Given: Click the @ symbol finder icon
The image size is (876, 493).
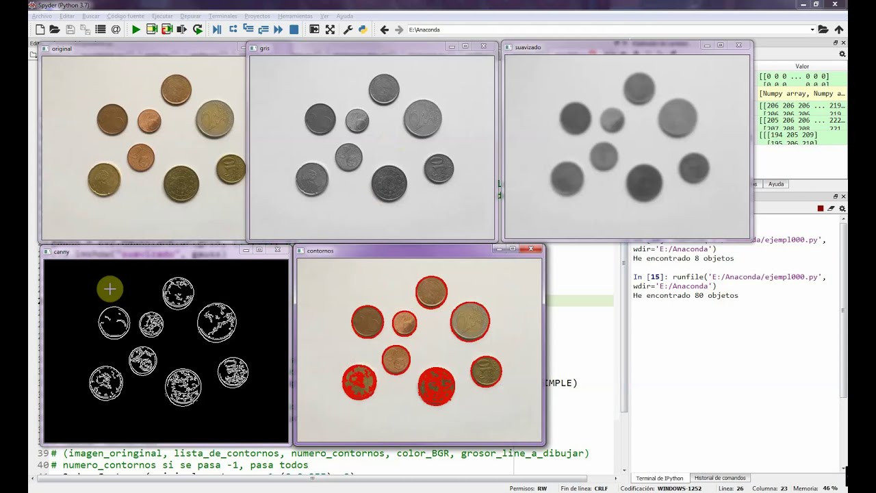Looking at the screenshot, I should [x=116, y=29].
